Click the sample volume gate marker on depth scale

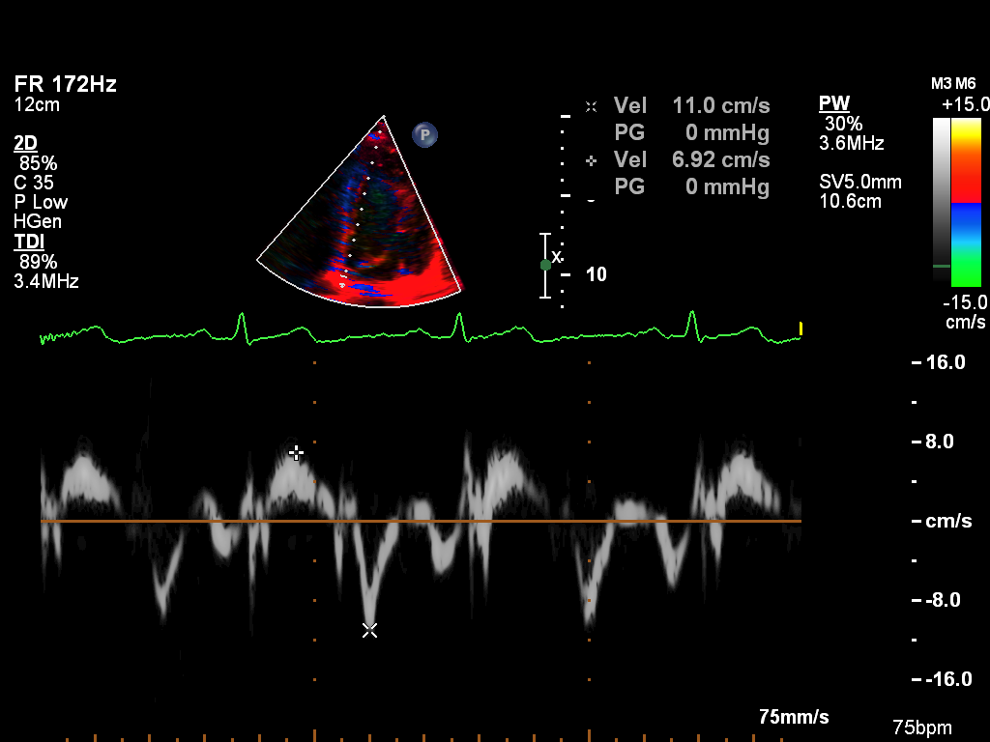pyautogui.click(x=545, y=265)
